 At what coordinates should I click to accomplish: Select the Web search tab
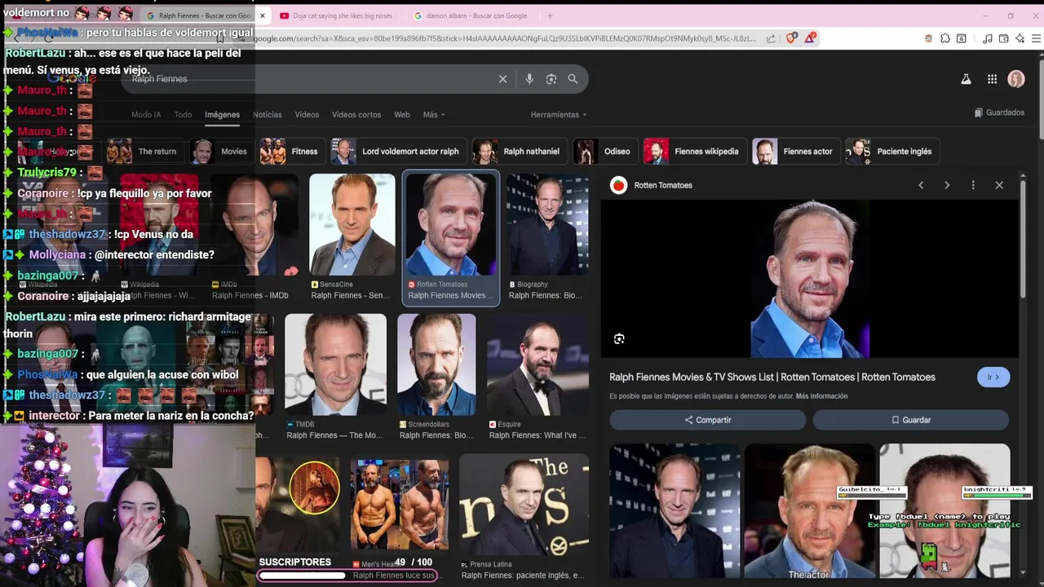point(402,115)
